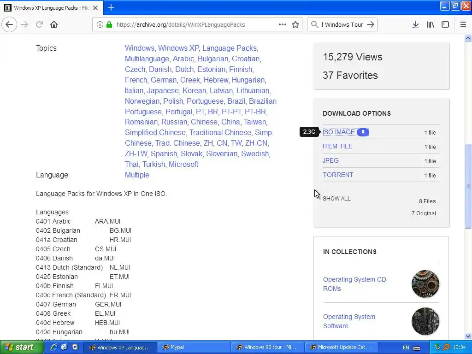Image resolution: width=472 pixels, height=354 pixels.
Task: Click the Multiple language link
Action: (x=137, y=175)
